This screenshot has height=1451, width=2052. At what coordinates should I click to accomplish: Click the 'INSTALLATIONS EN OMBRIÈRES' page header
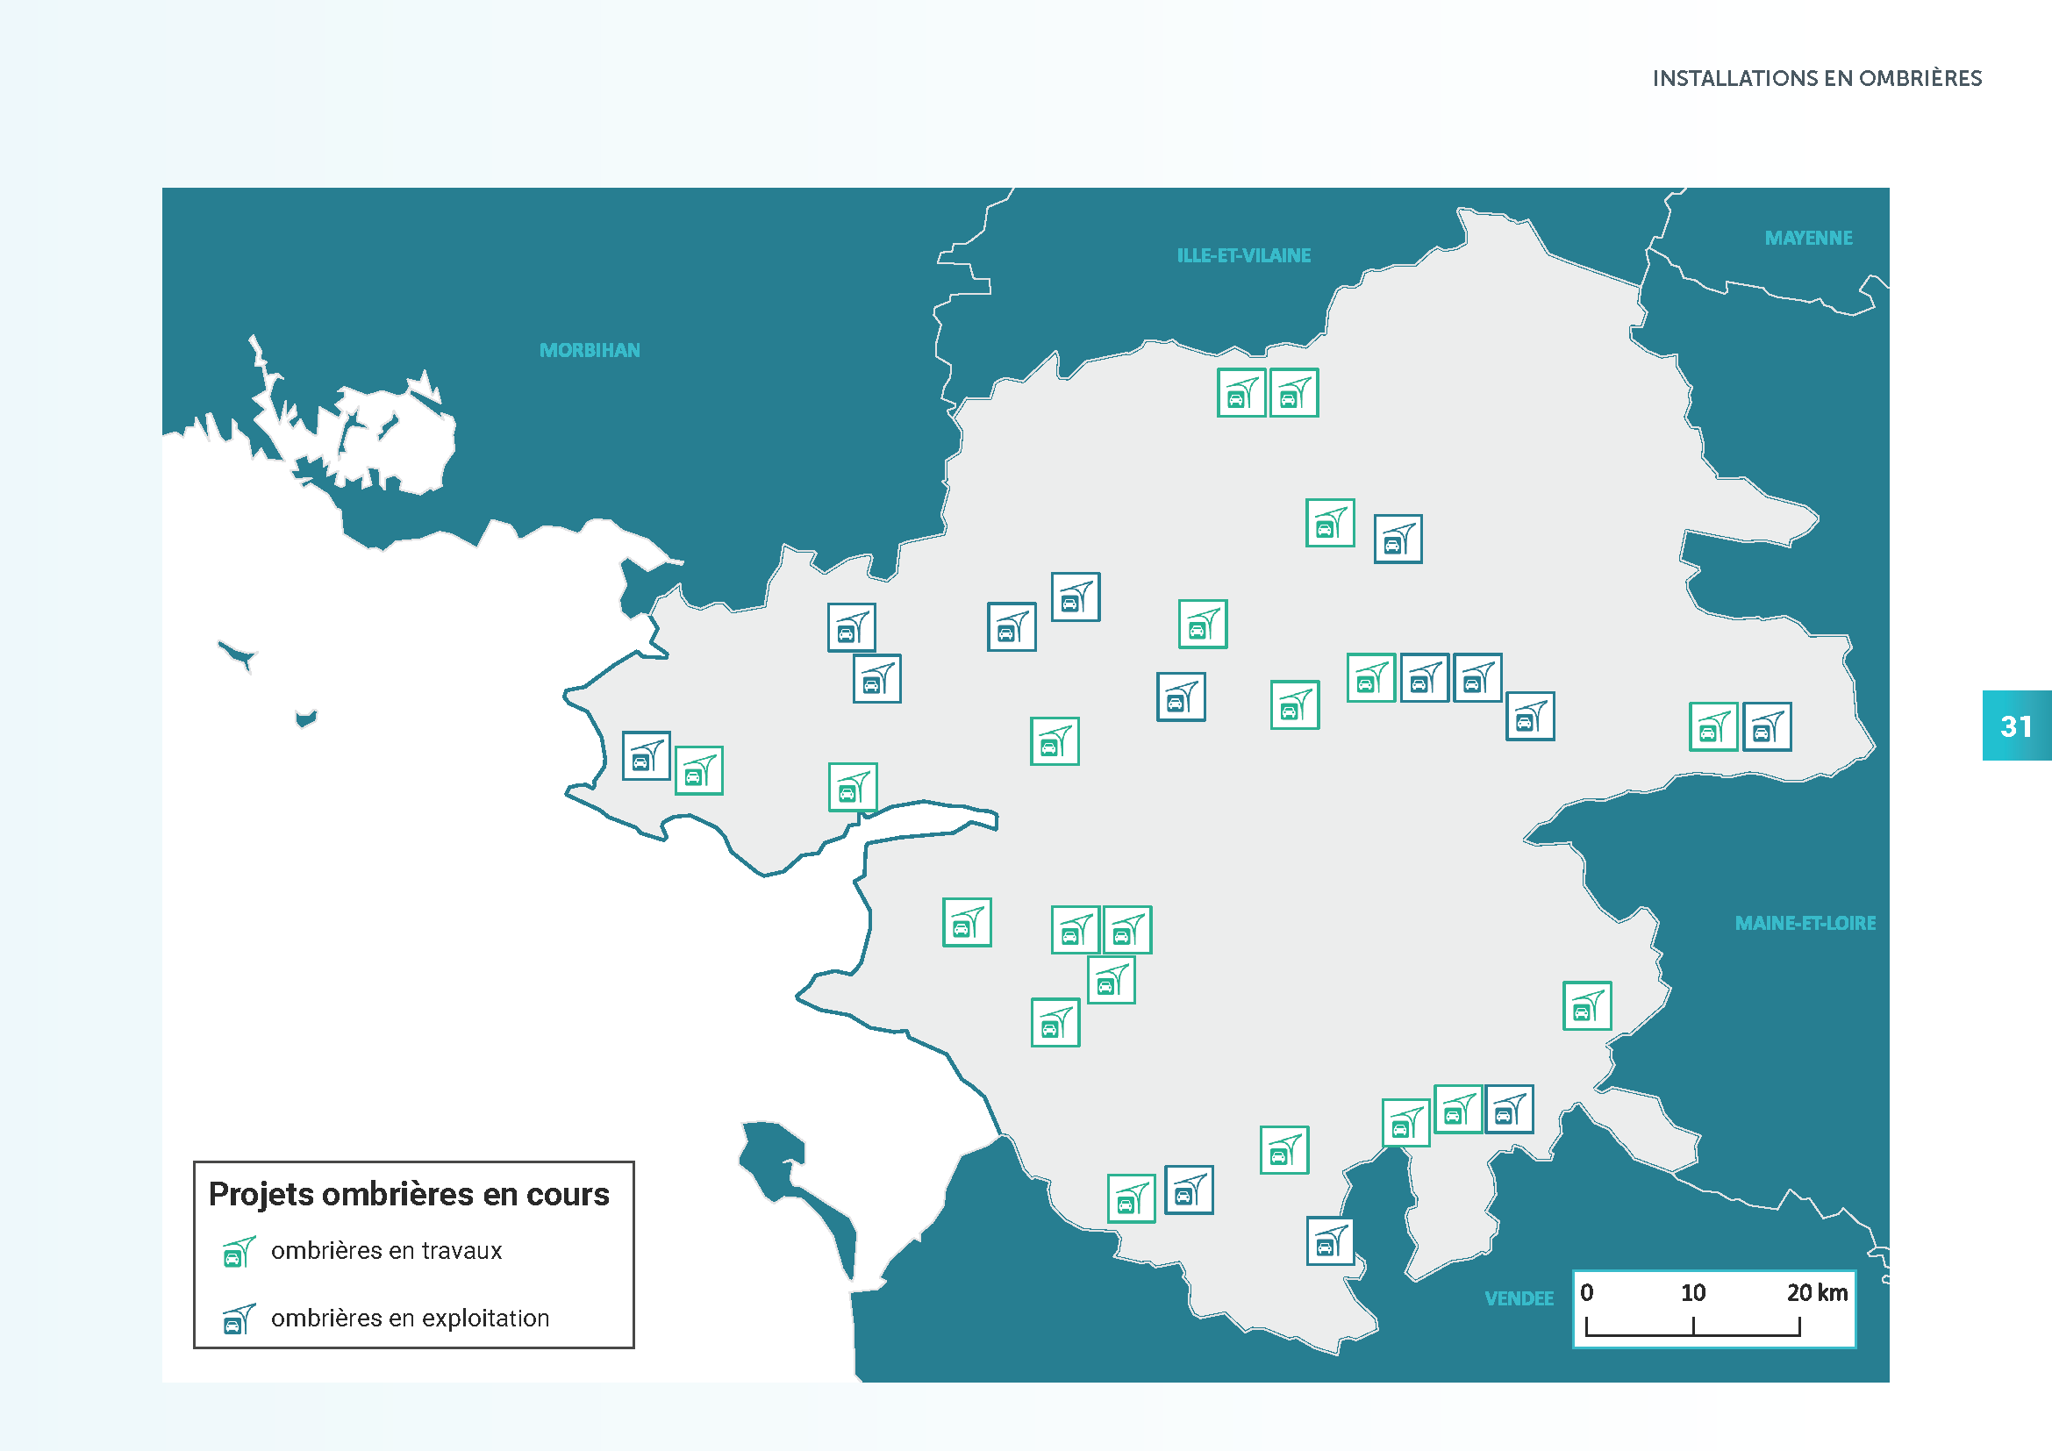click(1817, 79)
